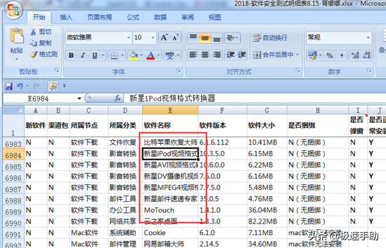Open text orientation options
386x248 pixels.
click(x=232, y=38)
